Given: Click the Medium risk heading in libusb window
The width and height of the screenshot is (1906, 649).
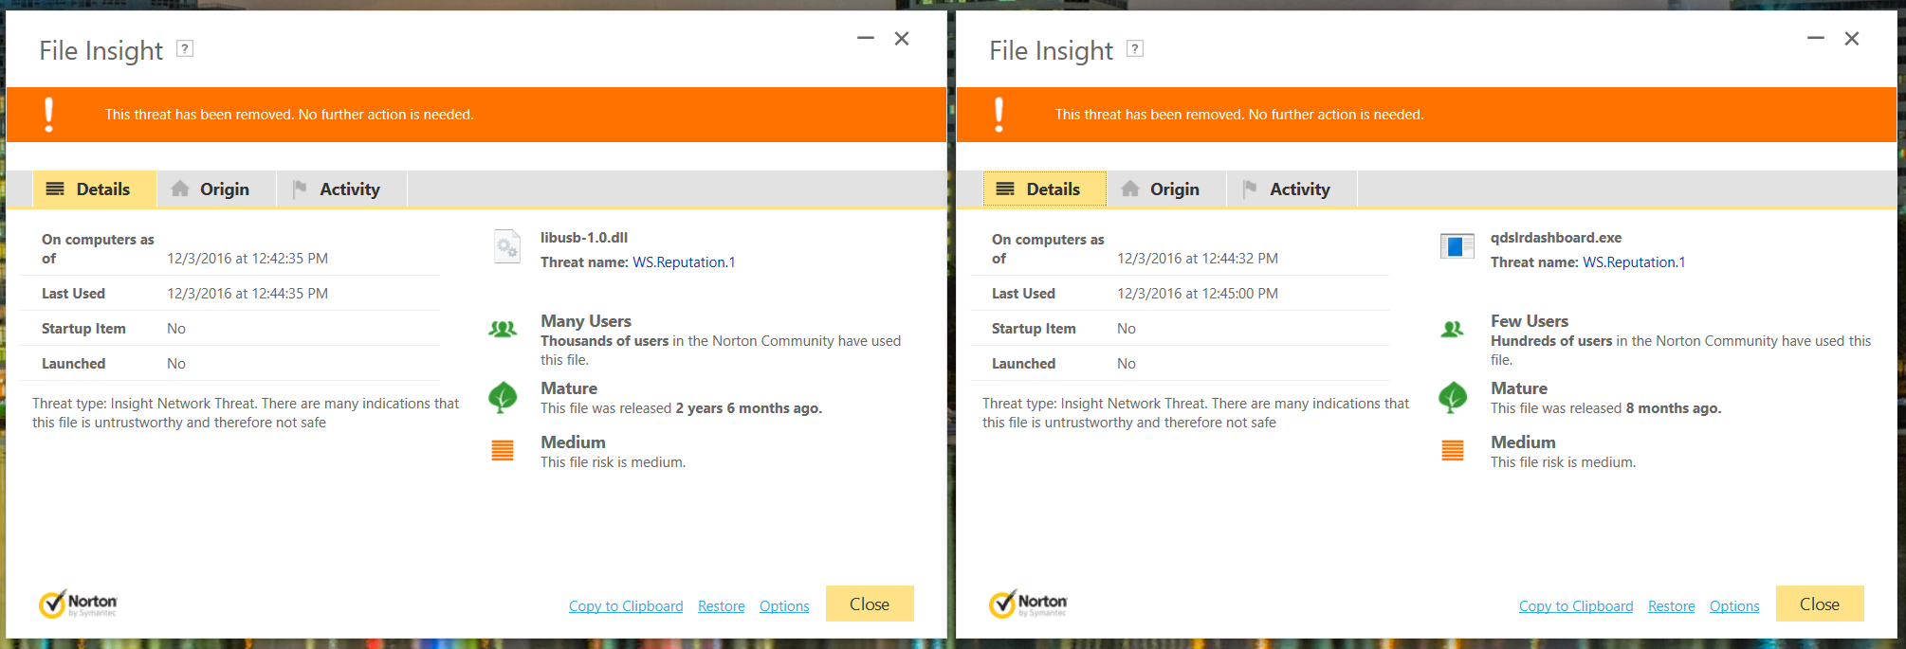Looking at the screenshot, I should (573, 442).
